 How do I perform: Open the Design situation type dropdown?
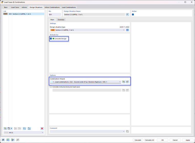click(x=87, y=30)
